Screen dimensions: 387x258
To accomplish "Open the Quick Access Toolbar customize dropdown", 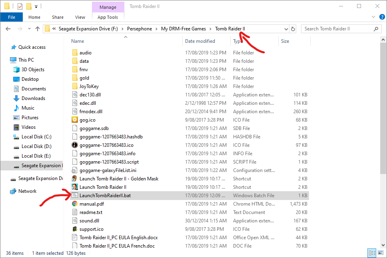I will pos(36,6).
